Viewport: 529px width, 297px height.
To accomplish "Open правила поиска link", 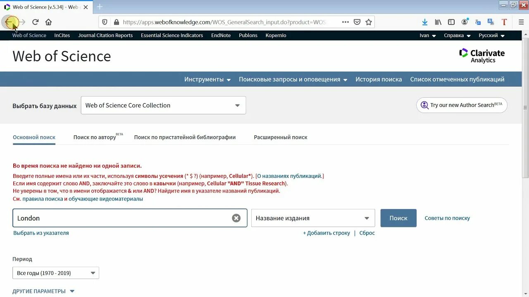I will click(x=43, y=199).
